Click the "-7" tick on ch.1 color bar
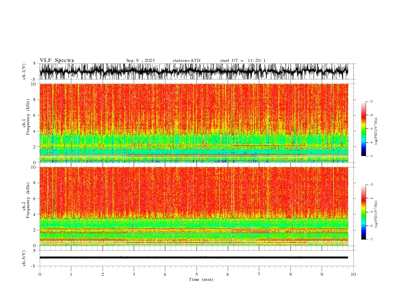 click(370, 156)
